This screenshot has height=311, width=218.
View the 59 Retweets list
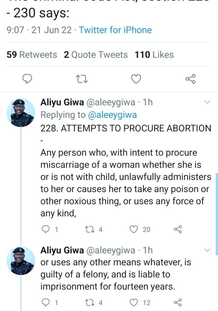pyautogui.click(x=32, y=55)
